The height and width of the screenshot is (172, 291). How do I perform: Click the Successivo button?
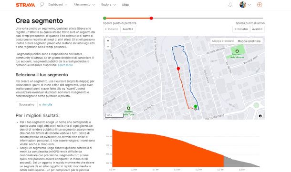(27, 104)
